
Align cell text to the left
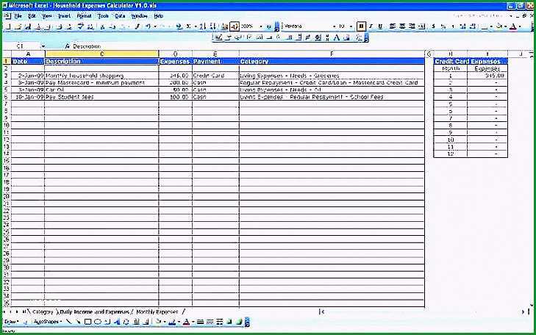[393, 26]
